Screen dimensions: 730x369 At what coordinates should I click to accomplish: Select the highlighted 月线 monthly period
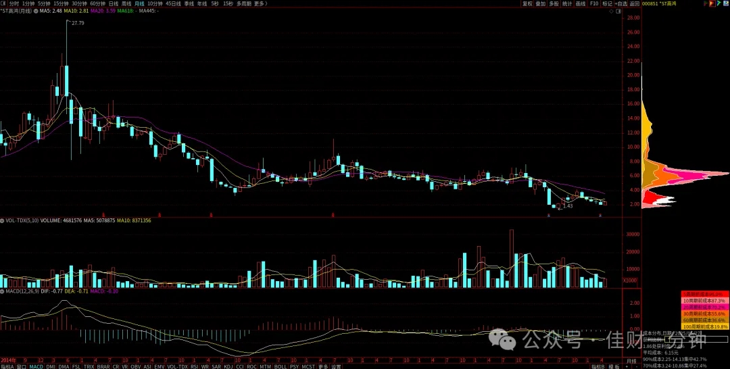point(139,4)
